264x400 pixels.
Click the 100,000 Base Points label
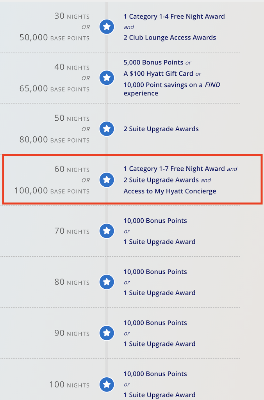52,191
